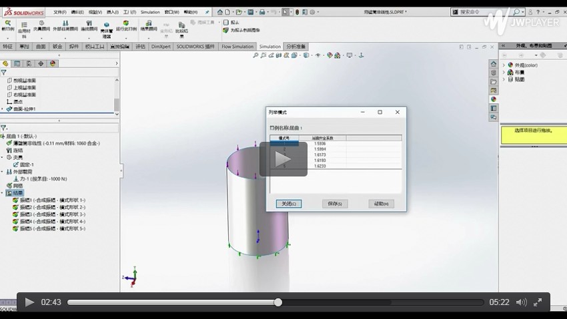Screen dimensions: 567x319
Task: Select the FeatureManager design tree tab icon
Action: (x=6, y=64)
